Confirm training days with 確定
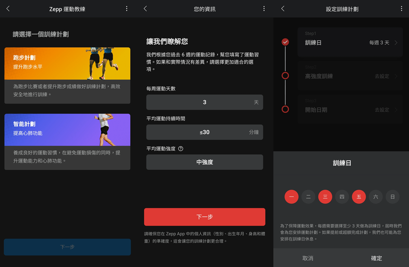Viewport: 409px width, 267px height. [376, 258]
